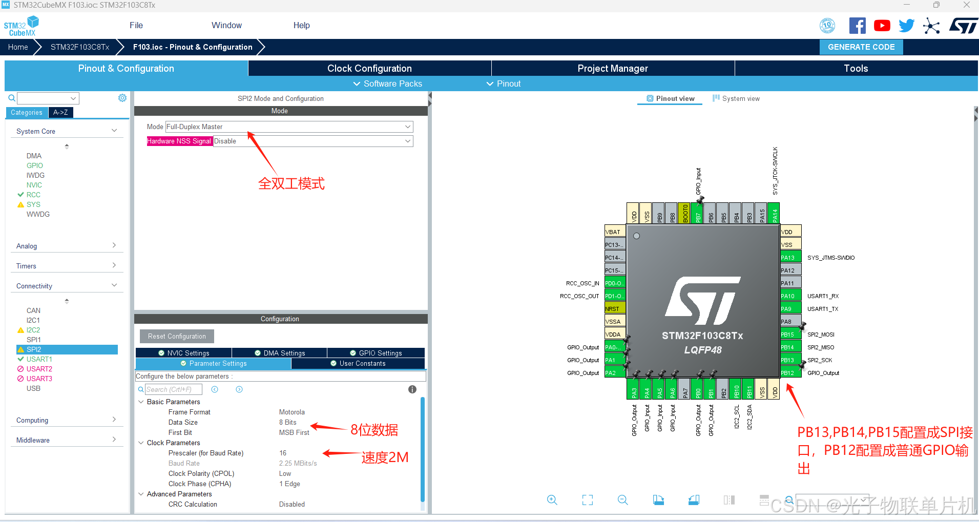
Task: Go to next parameter search result
Action: 239,389
